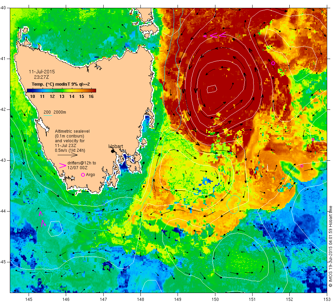
Task: Click the upper magenta drifter marker near 145.3E 44S
Action: tap(41, 213)
